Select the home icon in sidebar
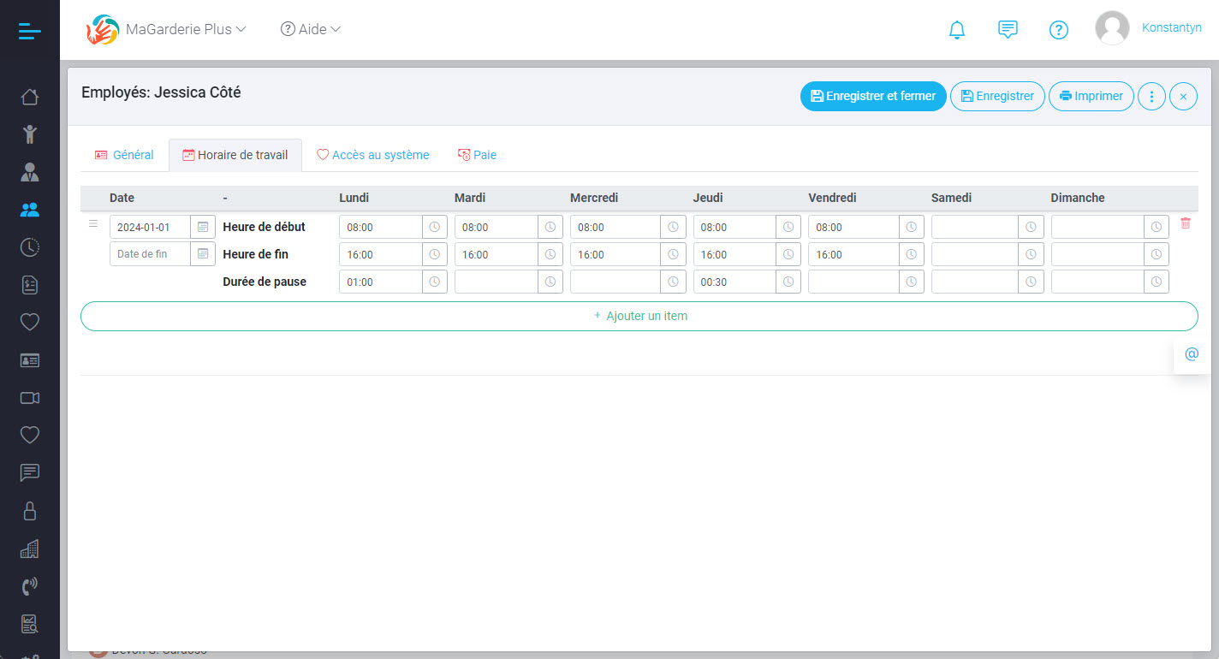The width and height of the screenshot is (1219, 659). (29, 97)
